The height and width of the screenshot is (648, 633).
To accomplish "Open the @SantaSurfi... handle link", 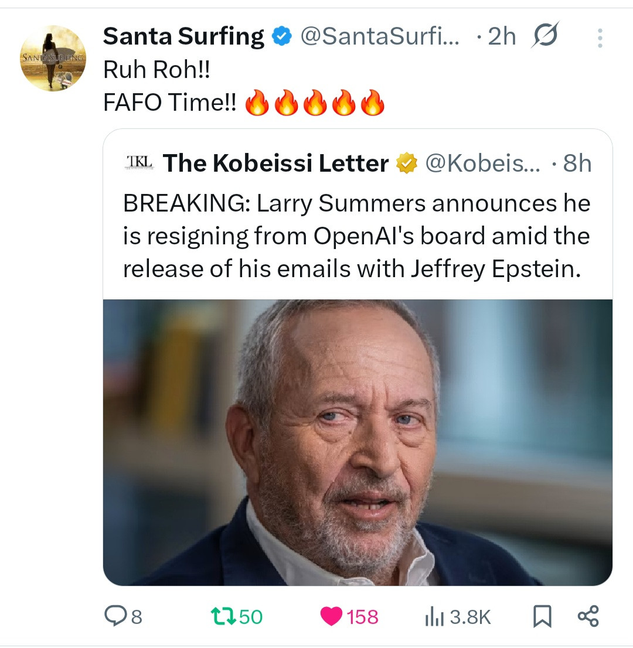I will coord(380,37).
